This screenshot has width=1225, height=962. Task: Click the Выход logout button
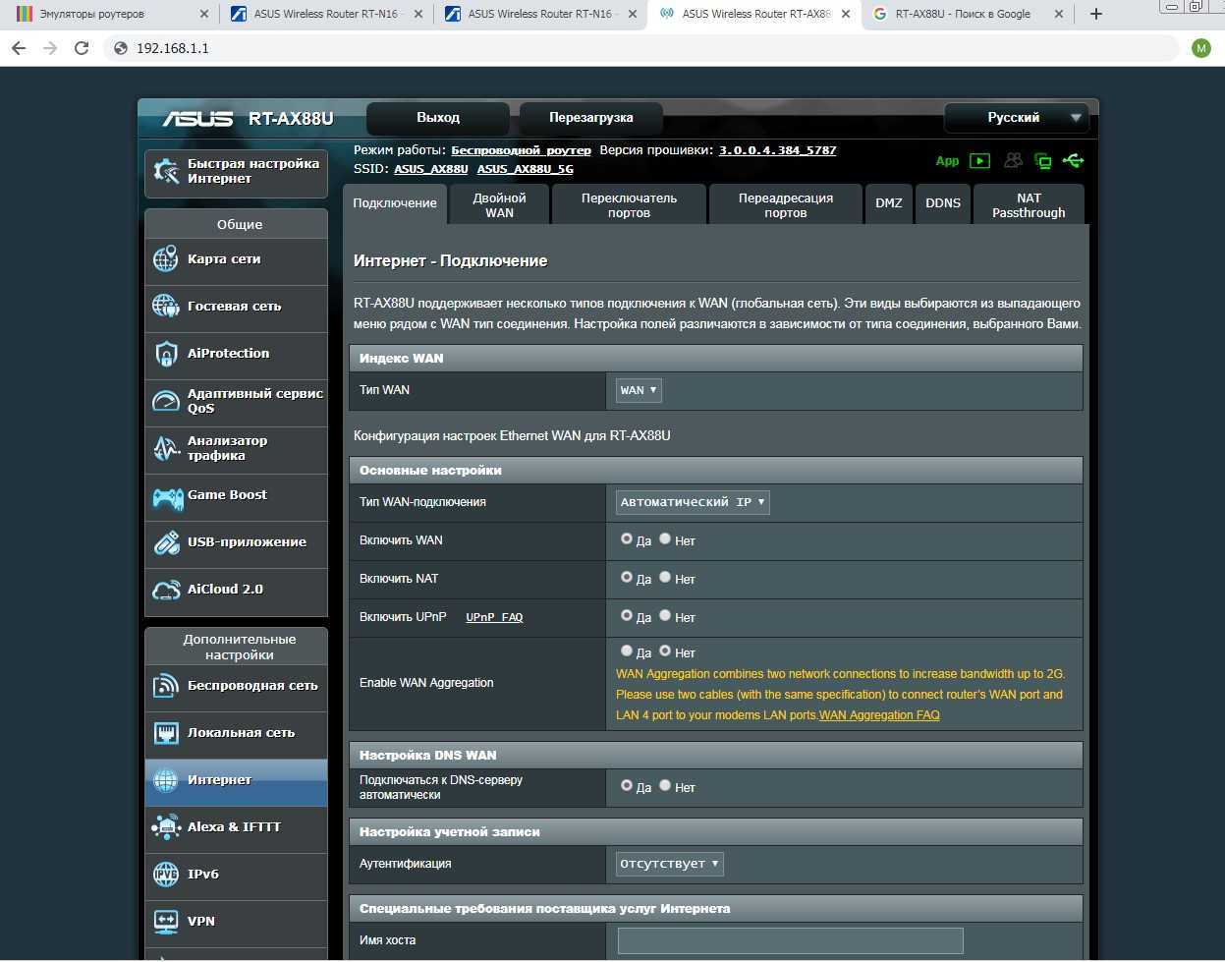438,118
